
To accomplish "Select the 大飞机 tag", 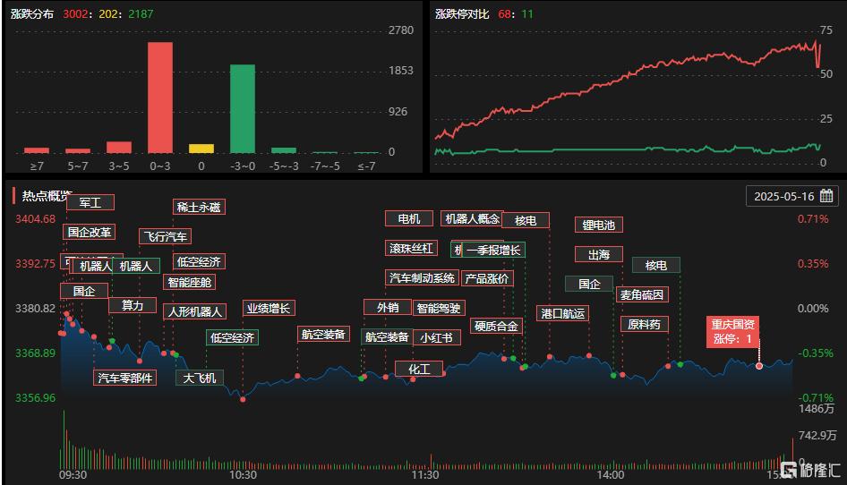I will click(x=200, y=378).
